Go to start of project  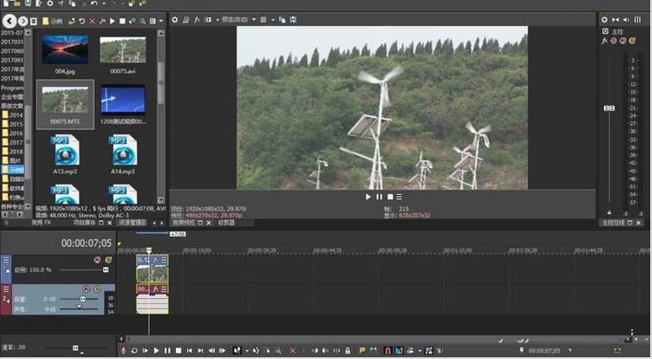pos(190,351)
